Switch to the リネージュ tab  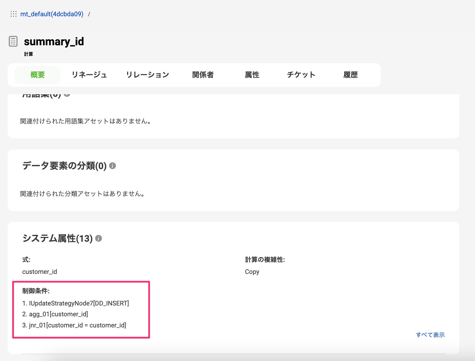coord(89,75)
